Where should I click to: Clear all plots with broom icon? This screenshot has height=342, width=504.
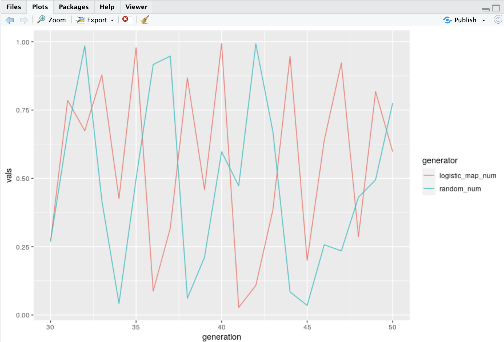click(x=145, y=19)
